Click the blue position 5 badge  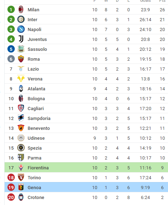click(x=11, y=49)
